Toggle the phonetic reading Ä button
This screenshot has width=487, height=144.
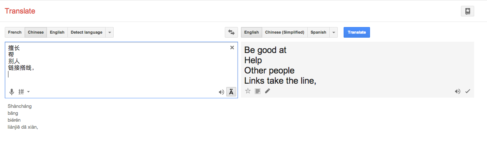(x=231, y=92)
